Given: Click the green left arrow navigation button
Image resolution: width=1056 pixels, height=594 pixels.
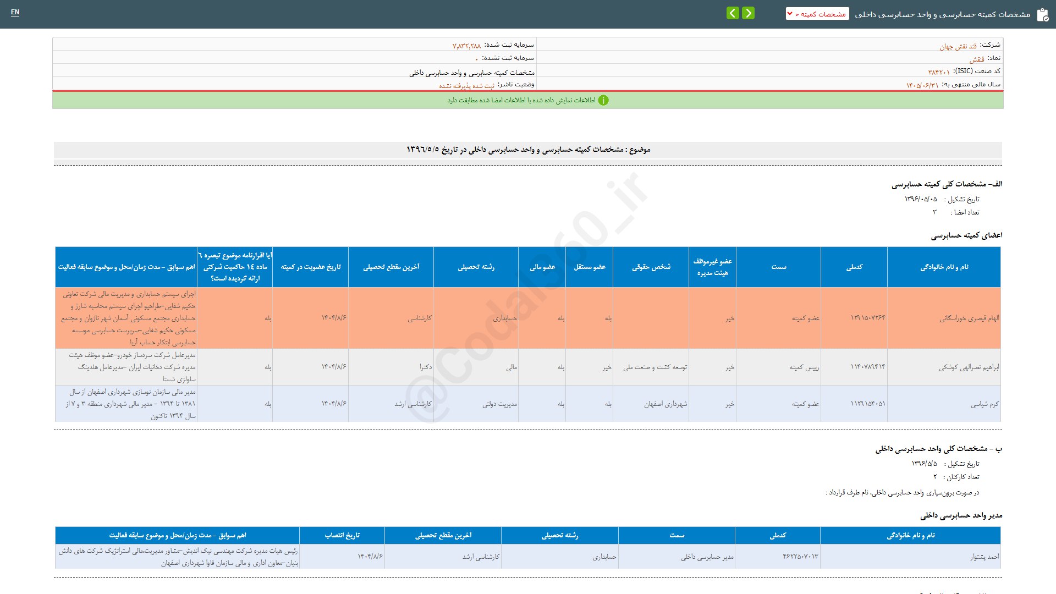Looking at the screenshot, I should click(733, 13).
